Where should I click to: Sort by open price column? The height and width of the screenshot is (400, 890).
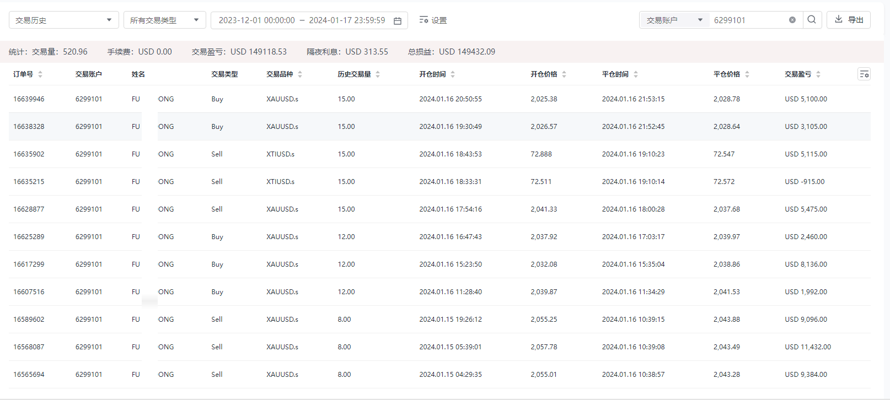point(564,74)
